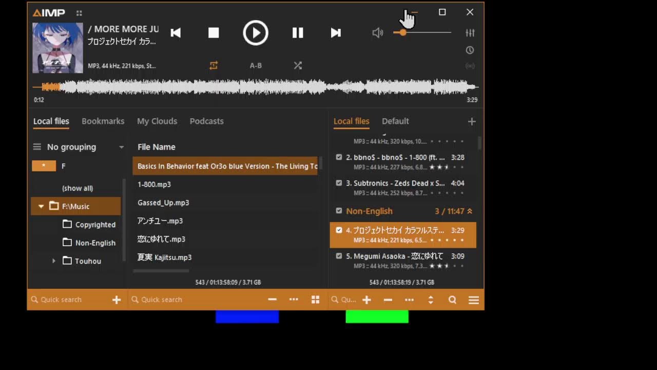Toggle the A-B repeat button
The width and height of the screenshot is (657, 370).
pyautogui.click(x=256, y=65)
